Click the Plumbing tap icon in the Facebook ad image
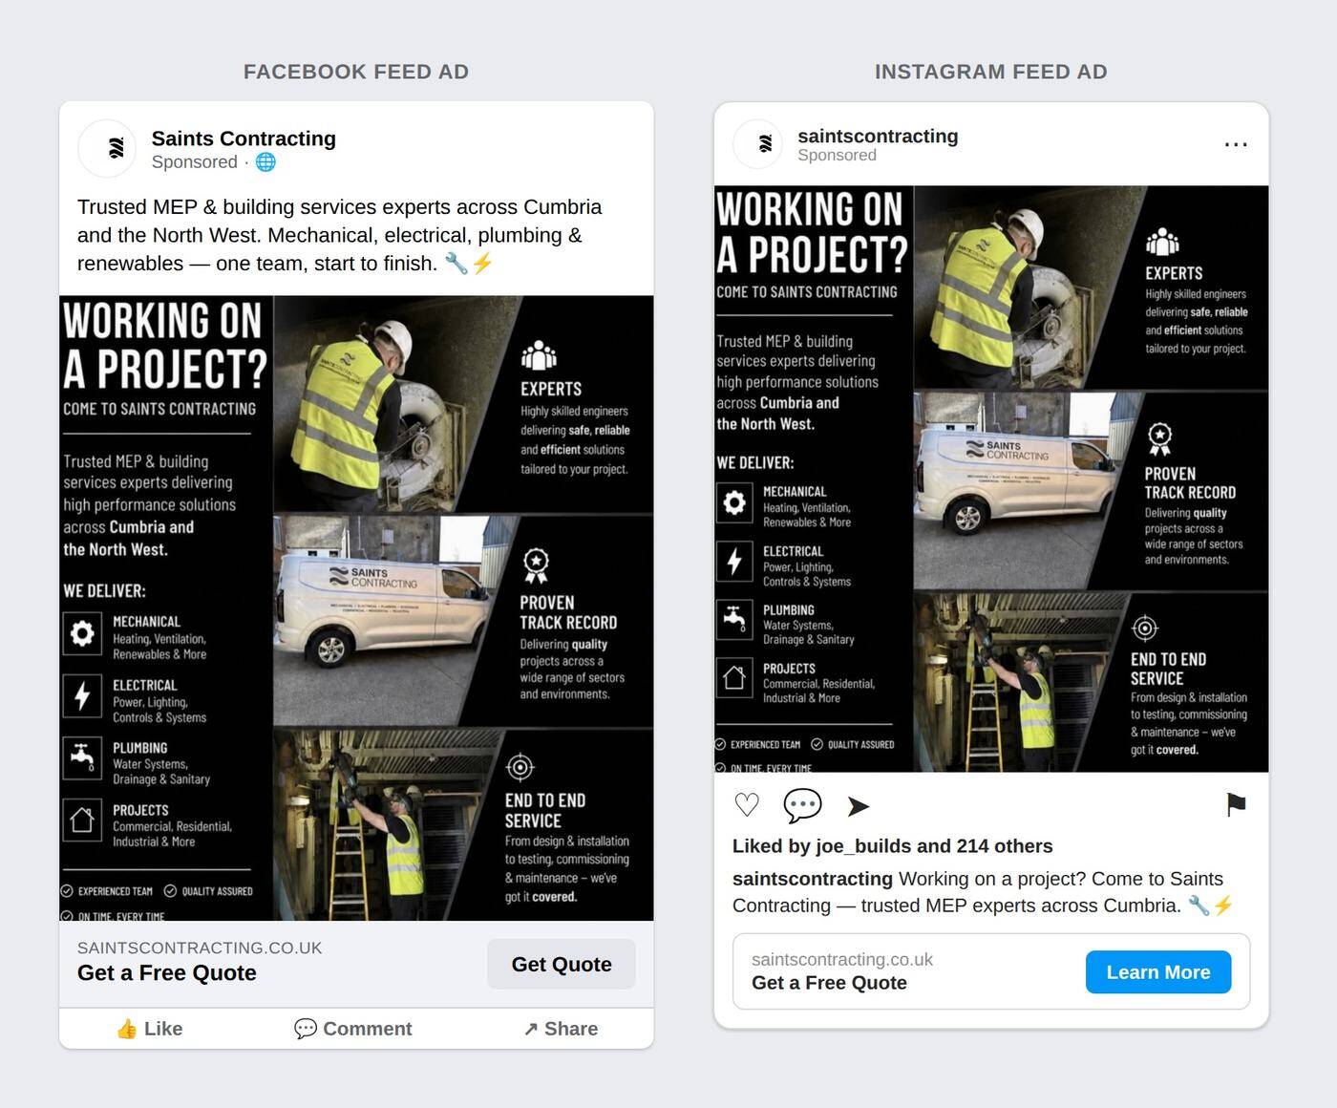The image size is (1337, 1108). pyautogui.click(x=82, y=757)
